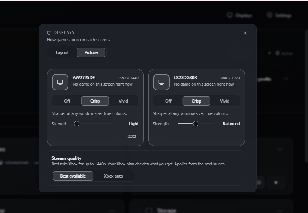Close the Displays dialog with the X
This screenshot has width=308, height=213.
tap(245, 33)
